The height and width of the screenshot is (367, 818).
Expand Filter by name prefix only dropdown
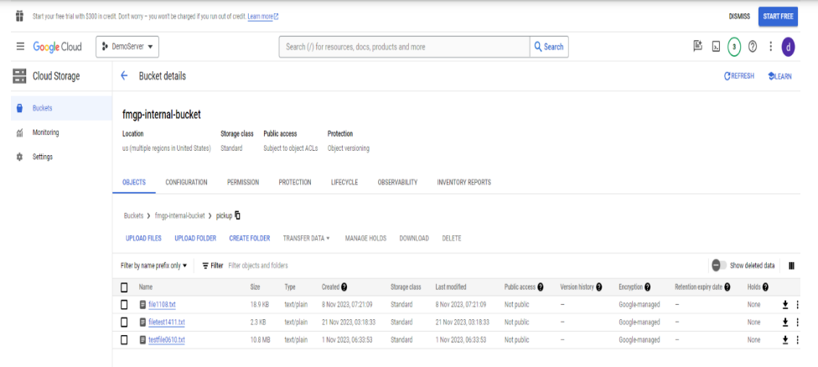pos(154,266)
